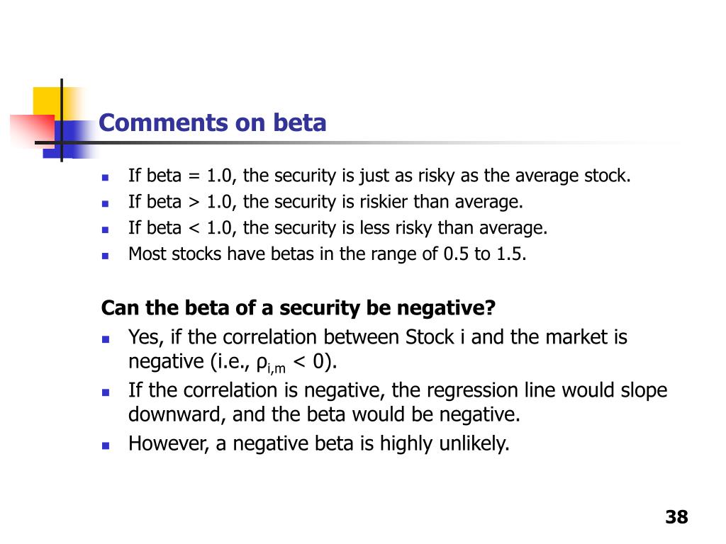726x544 pixels.
Task: Click the heading 'Can the beta of a security be negative?'
Action: pos(298,308)
